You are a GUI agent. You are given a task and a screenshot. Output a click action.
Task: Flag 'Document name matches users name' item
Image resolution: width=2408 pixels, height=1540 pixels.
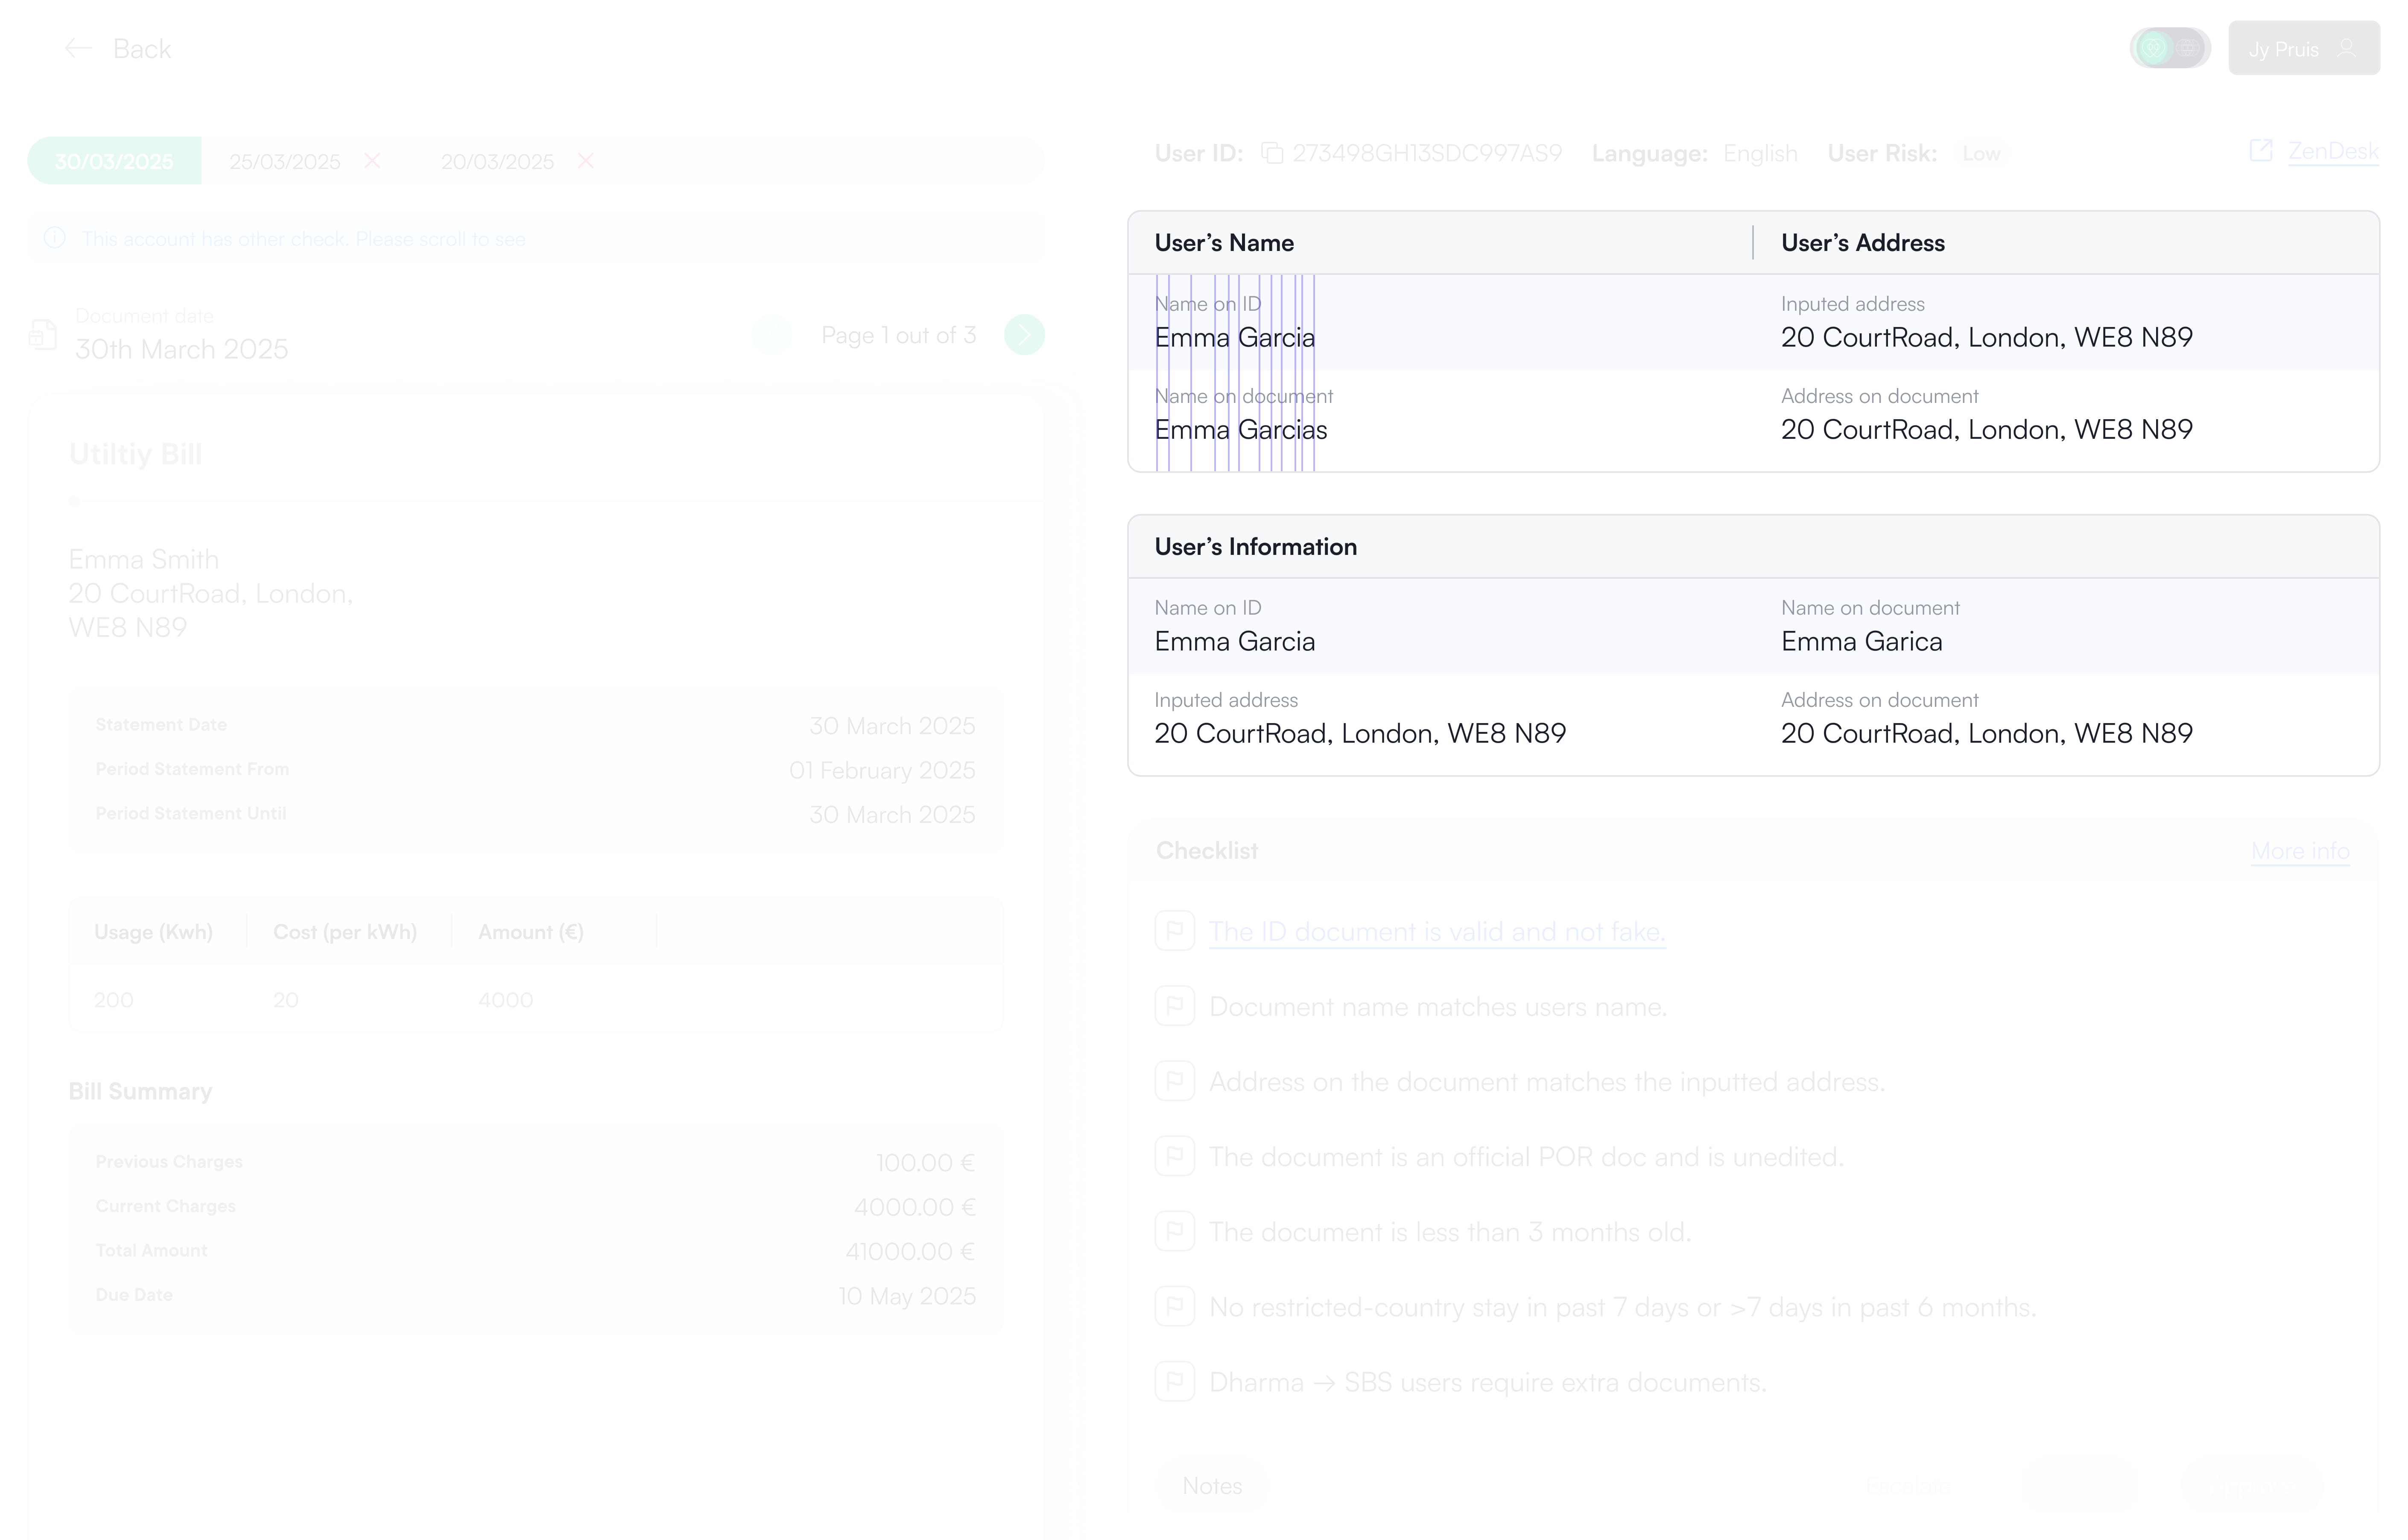point(1175,1006)
